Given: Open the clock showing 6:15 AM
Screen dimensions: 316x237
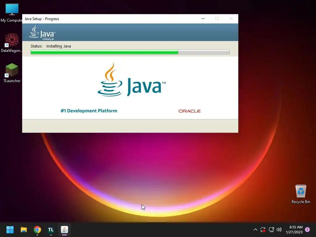Looking at the screenshot, I should (x=294, y=230).
